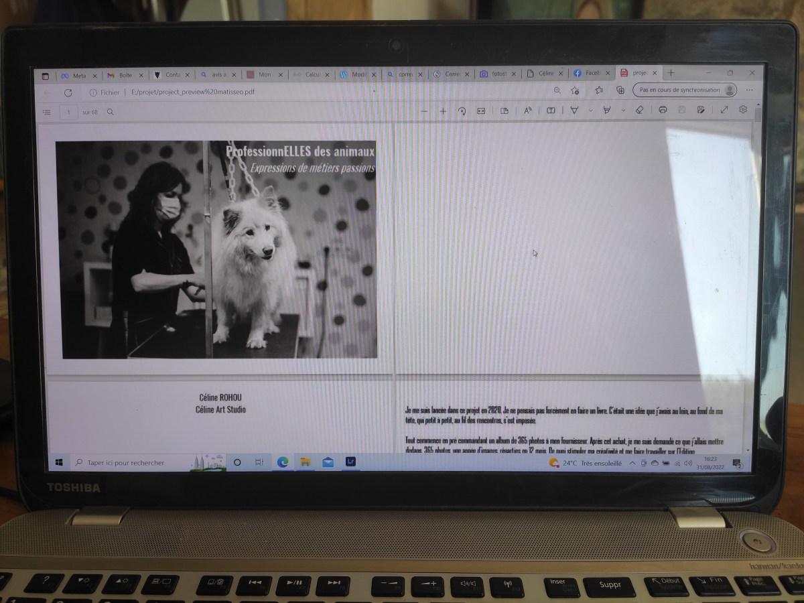This screenshot has height=603, width=804.
Task: Reload the current PDF page
Action: tap(69, 92)
